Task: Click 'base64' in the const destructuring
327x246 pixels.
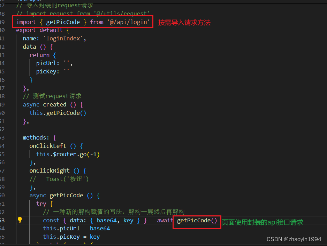Action: pyautogui.click(x=107, y=220)
